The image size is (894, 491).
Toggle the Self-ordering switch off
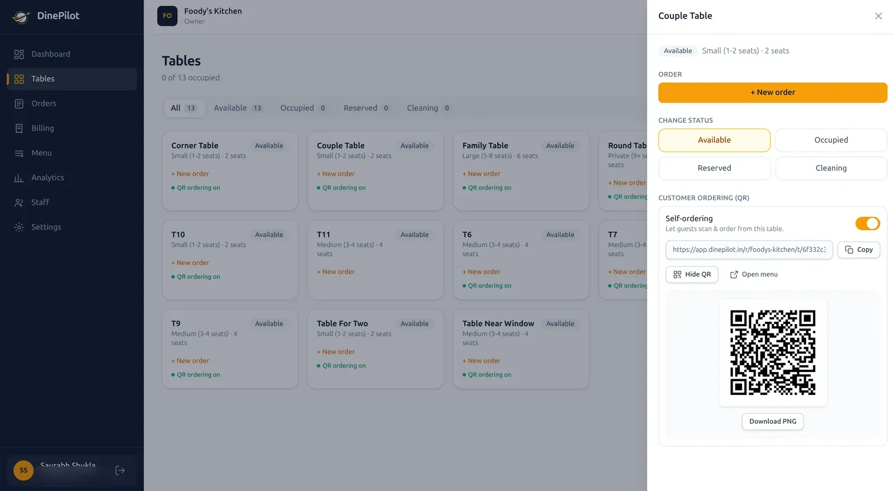tap(867, 223)
